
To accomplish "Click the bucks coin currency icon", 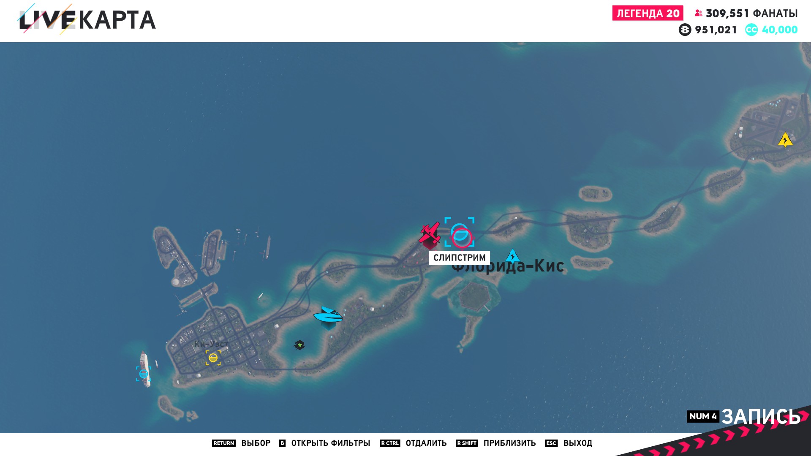I will [685, 30].
